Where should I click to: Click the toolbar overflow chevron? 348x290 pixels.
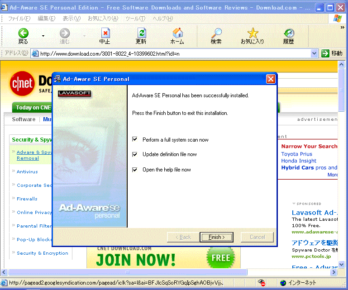pyautogui.click(x=343, y=28)
